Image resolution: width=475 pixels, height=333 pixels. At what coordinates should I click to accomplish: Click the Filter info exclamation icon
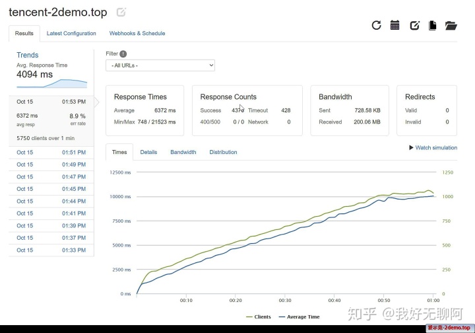pos(123,54)
